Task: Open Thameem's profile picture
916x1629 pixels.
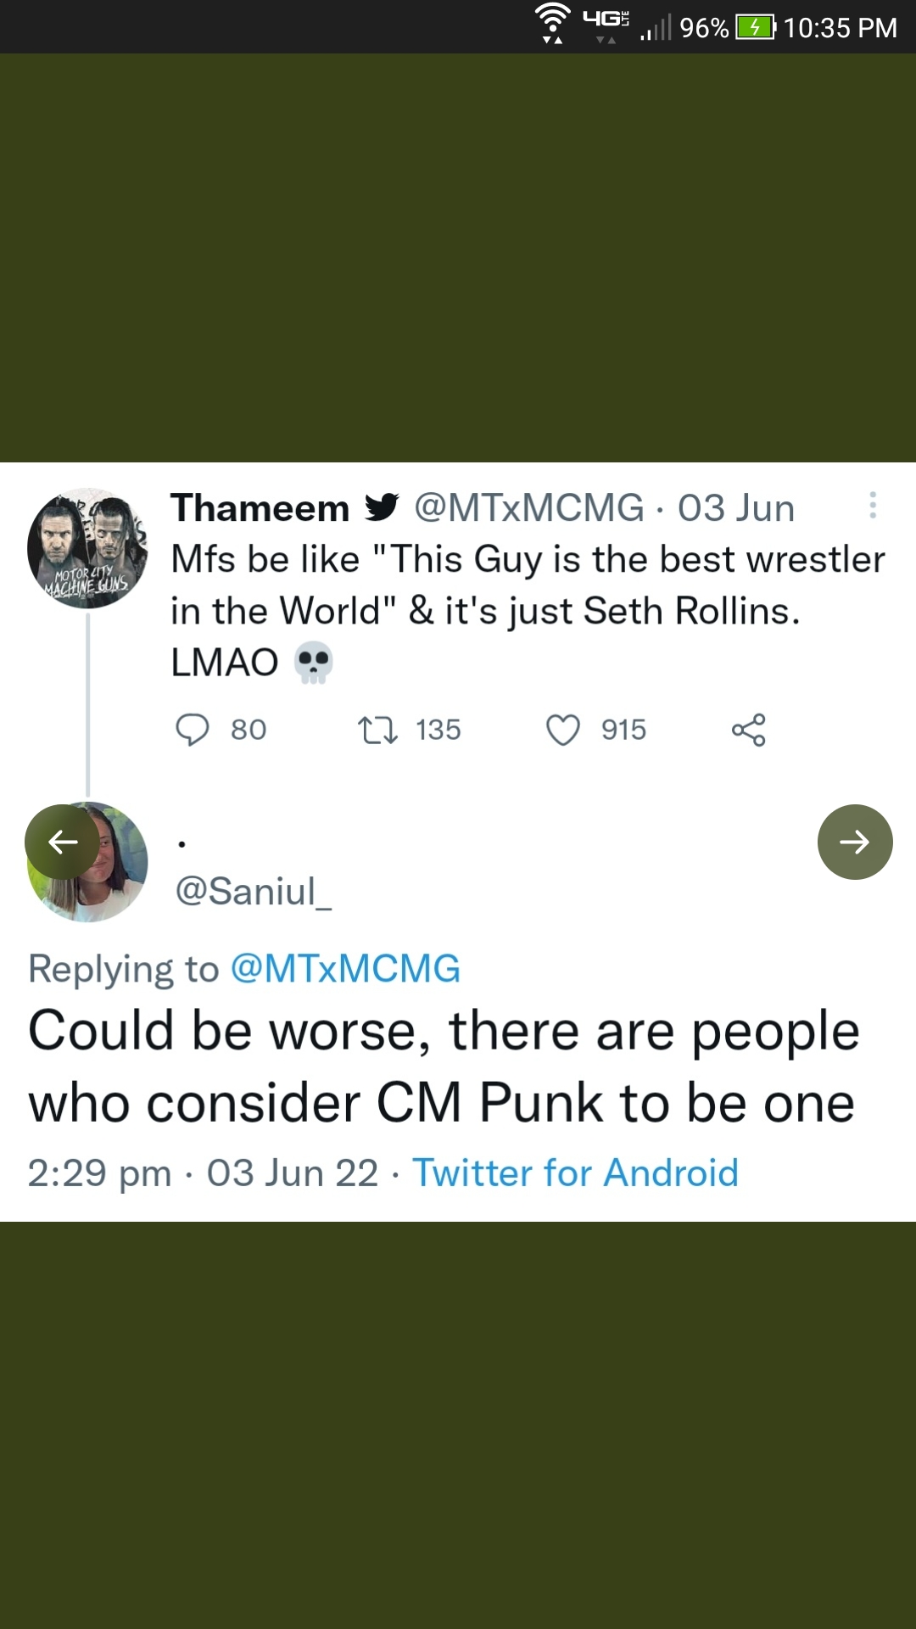Action: pos(87,548)
